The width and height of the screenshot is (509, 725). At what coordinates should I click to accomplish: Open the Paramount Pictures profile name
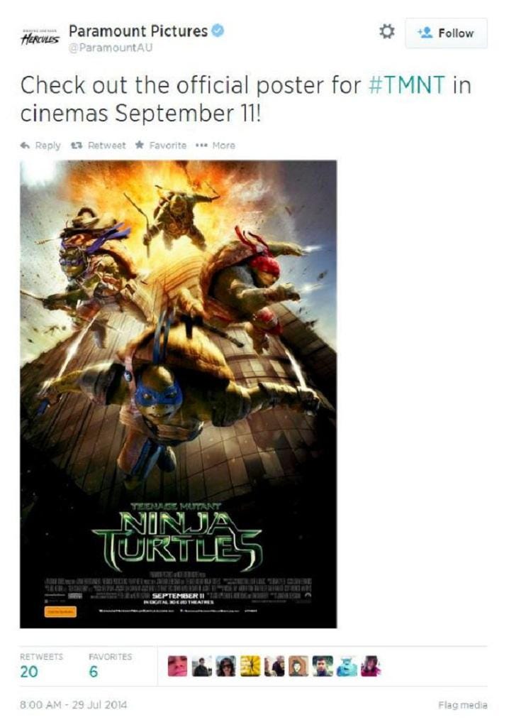(x=138, y=31)
